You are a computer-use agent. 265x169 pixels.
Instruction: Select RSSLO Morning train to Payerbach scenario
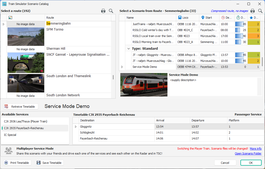tap(153, 42)
